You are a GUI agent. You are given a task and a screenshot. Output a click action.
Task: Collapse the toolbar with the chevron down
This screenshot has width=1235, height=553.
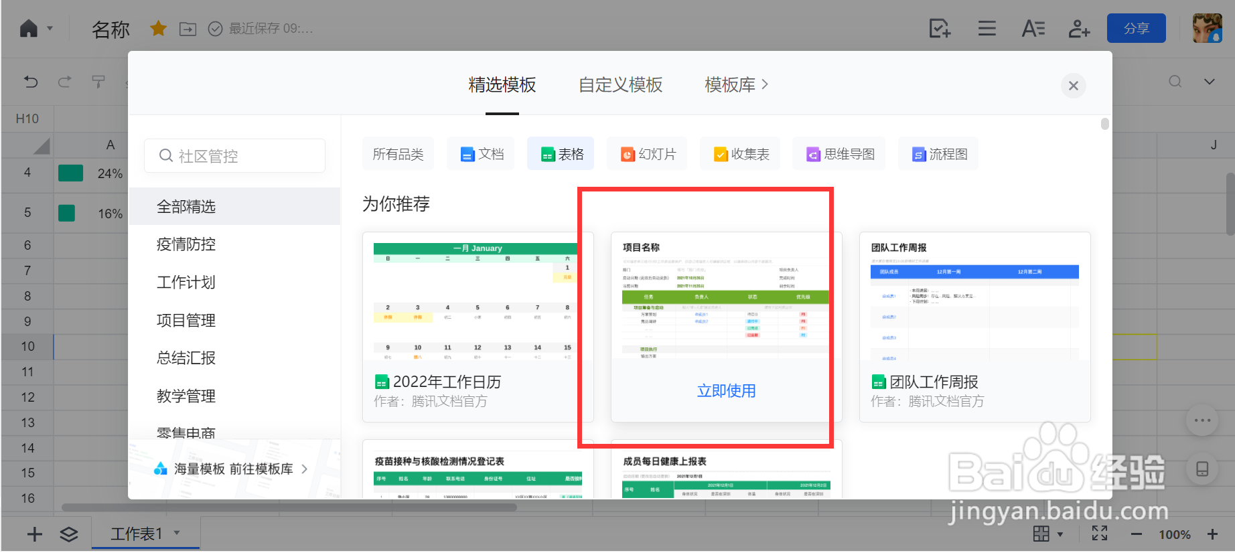(1210, 82)
